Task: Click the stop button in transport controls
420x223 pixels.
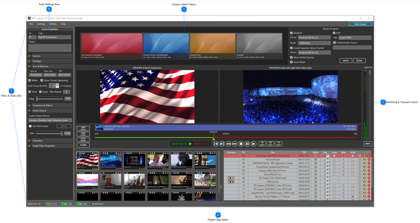Action: tap(241, 144)
